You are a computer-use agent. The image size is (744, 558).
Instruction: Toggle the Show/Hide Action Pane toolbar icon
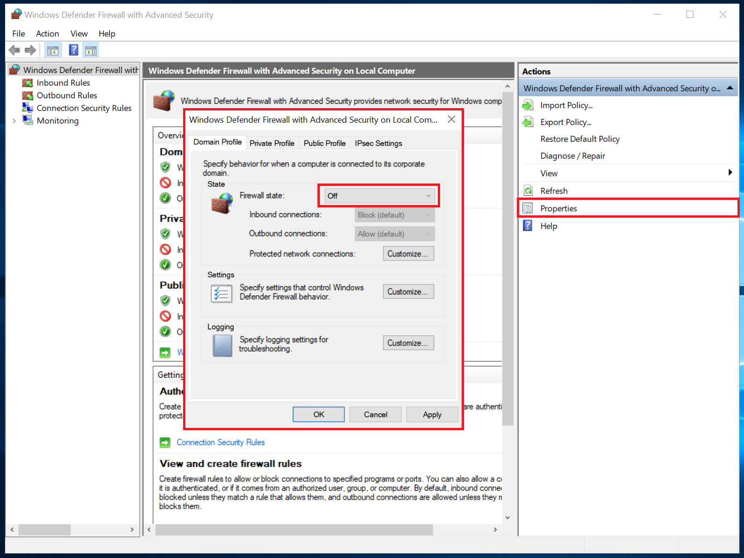[91, 50]
